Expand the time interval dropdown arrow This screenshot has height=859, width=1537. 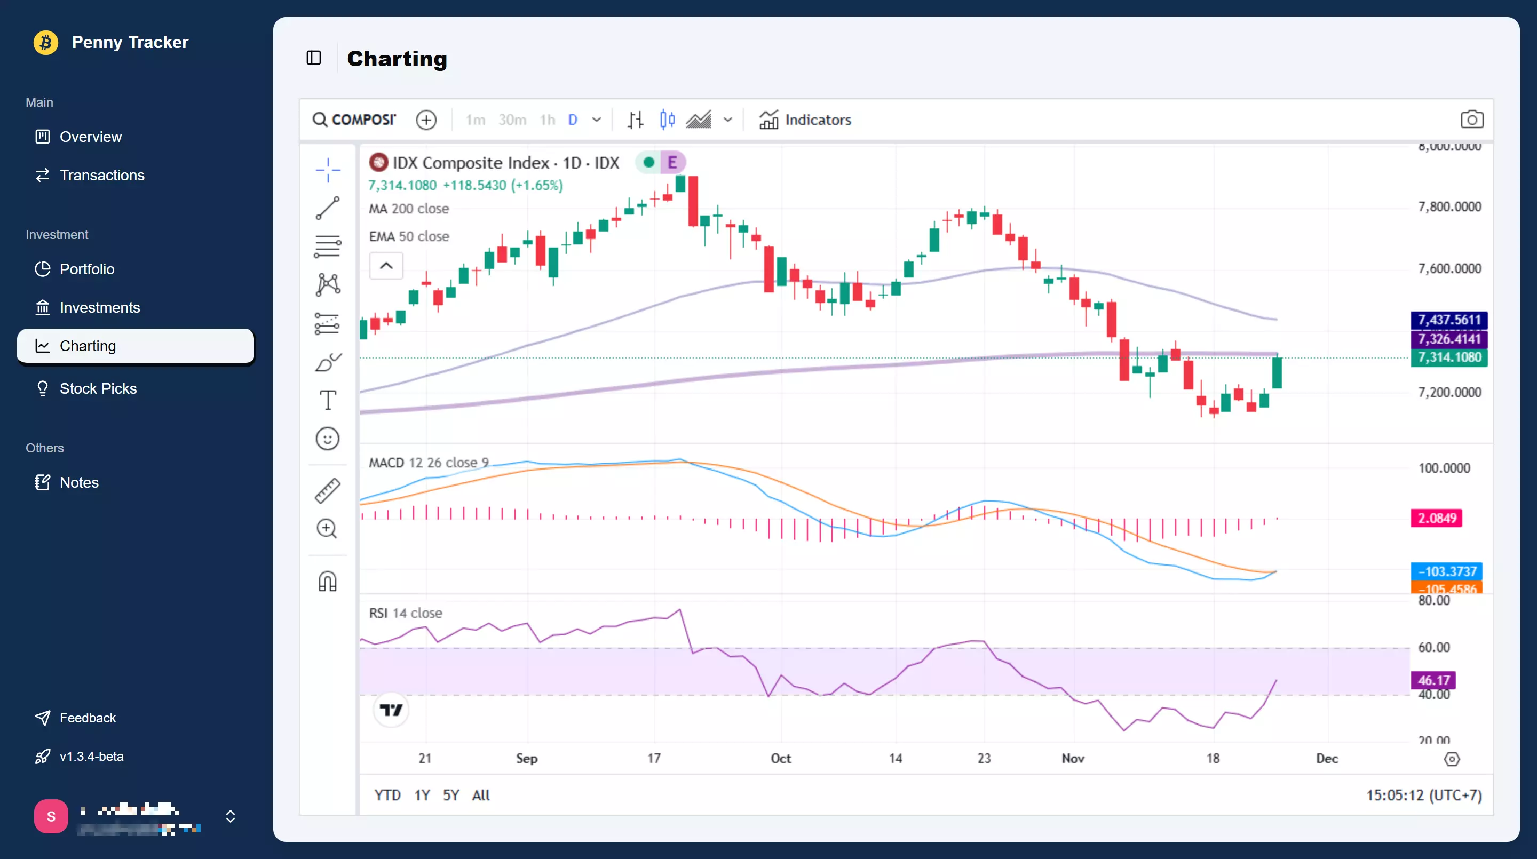tap(597, 120)
